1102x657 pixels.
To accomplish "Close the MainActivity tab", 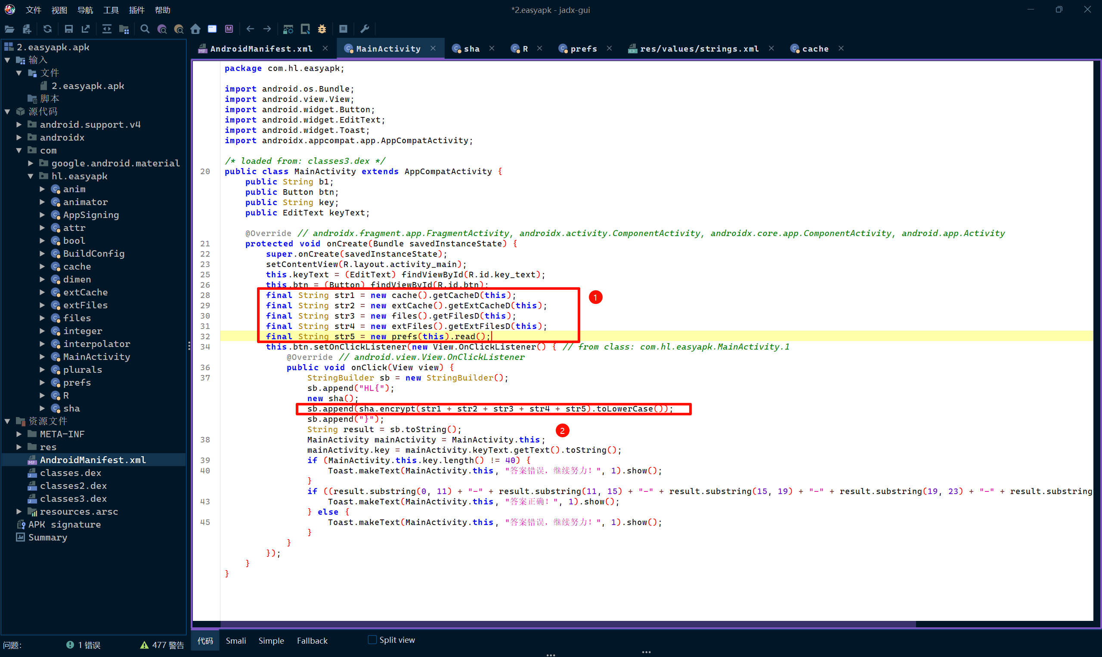I will [x=433, y=48].
